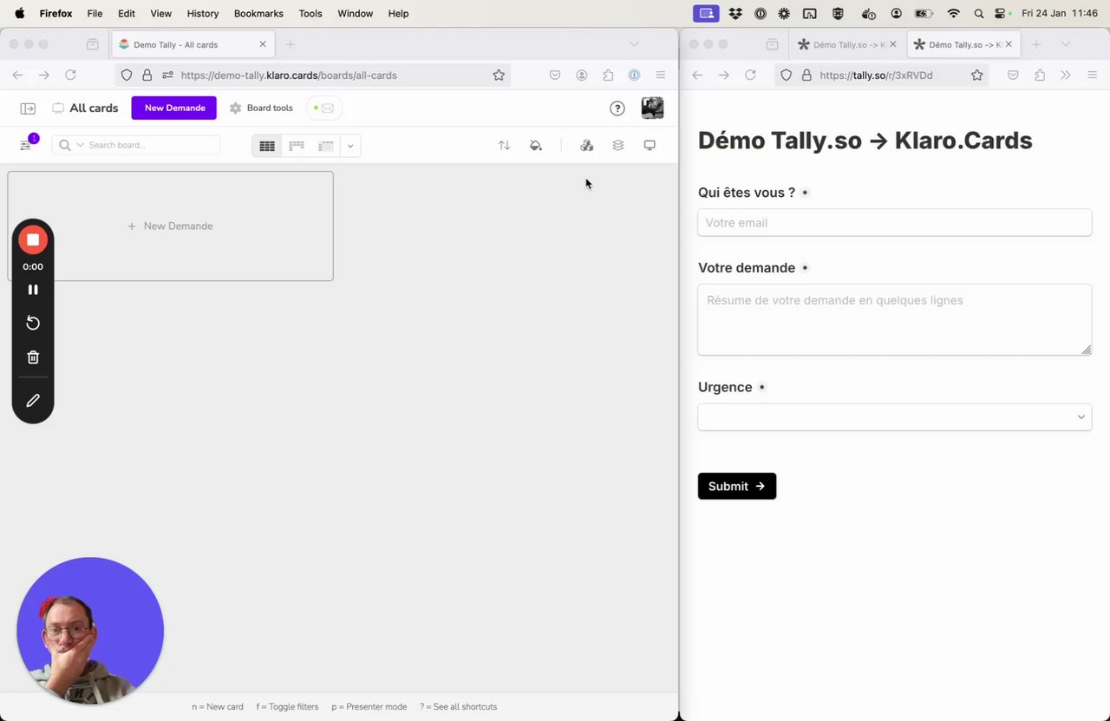Open the Firefox account icon in the left window

tap(582, 75)
